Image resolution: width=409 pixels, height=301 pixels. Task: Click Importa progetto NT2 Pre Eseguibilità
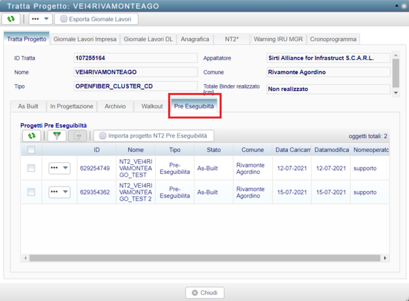click(x=154, y=136)
